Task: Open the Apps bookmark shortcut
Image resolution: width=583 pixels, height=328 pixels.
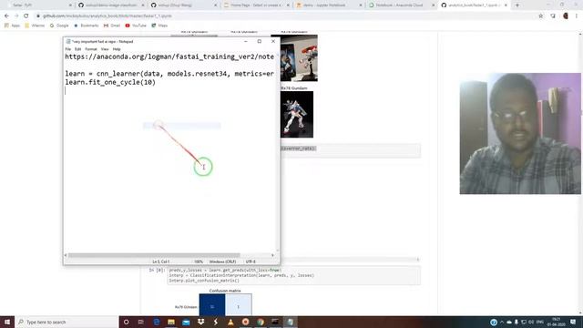Action: point(12,26)
